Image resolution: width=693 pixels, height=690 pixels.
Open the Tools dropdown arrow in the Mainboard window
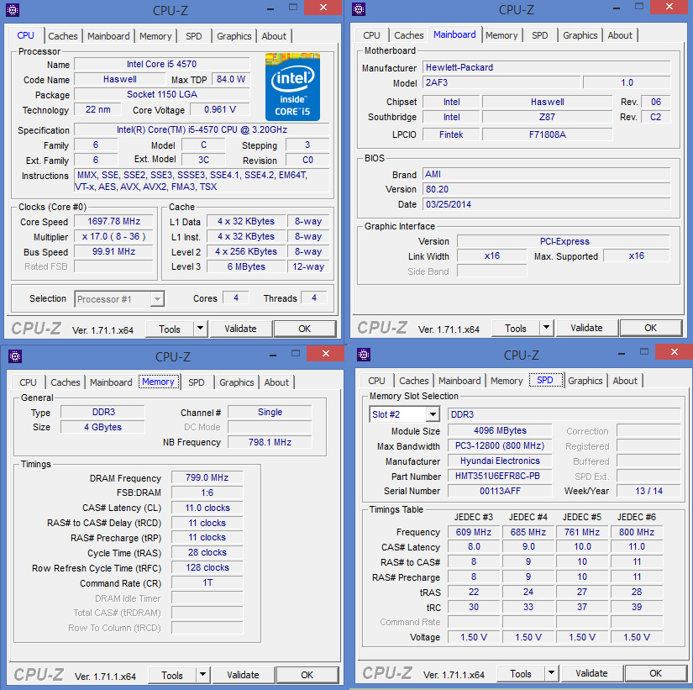coord(546,327)
